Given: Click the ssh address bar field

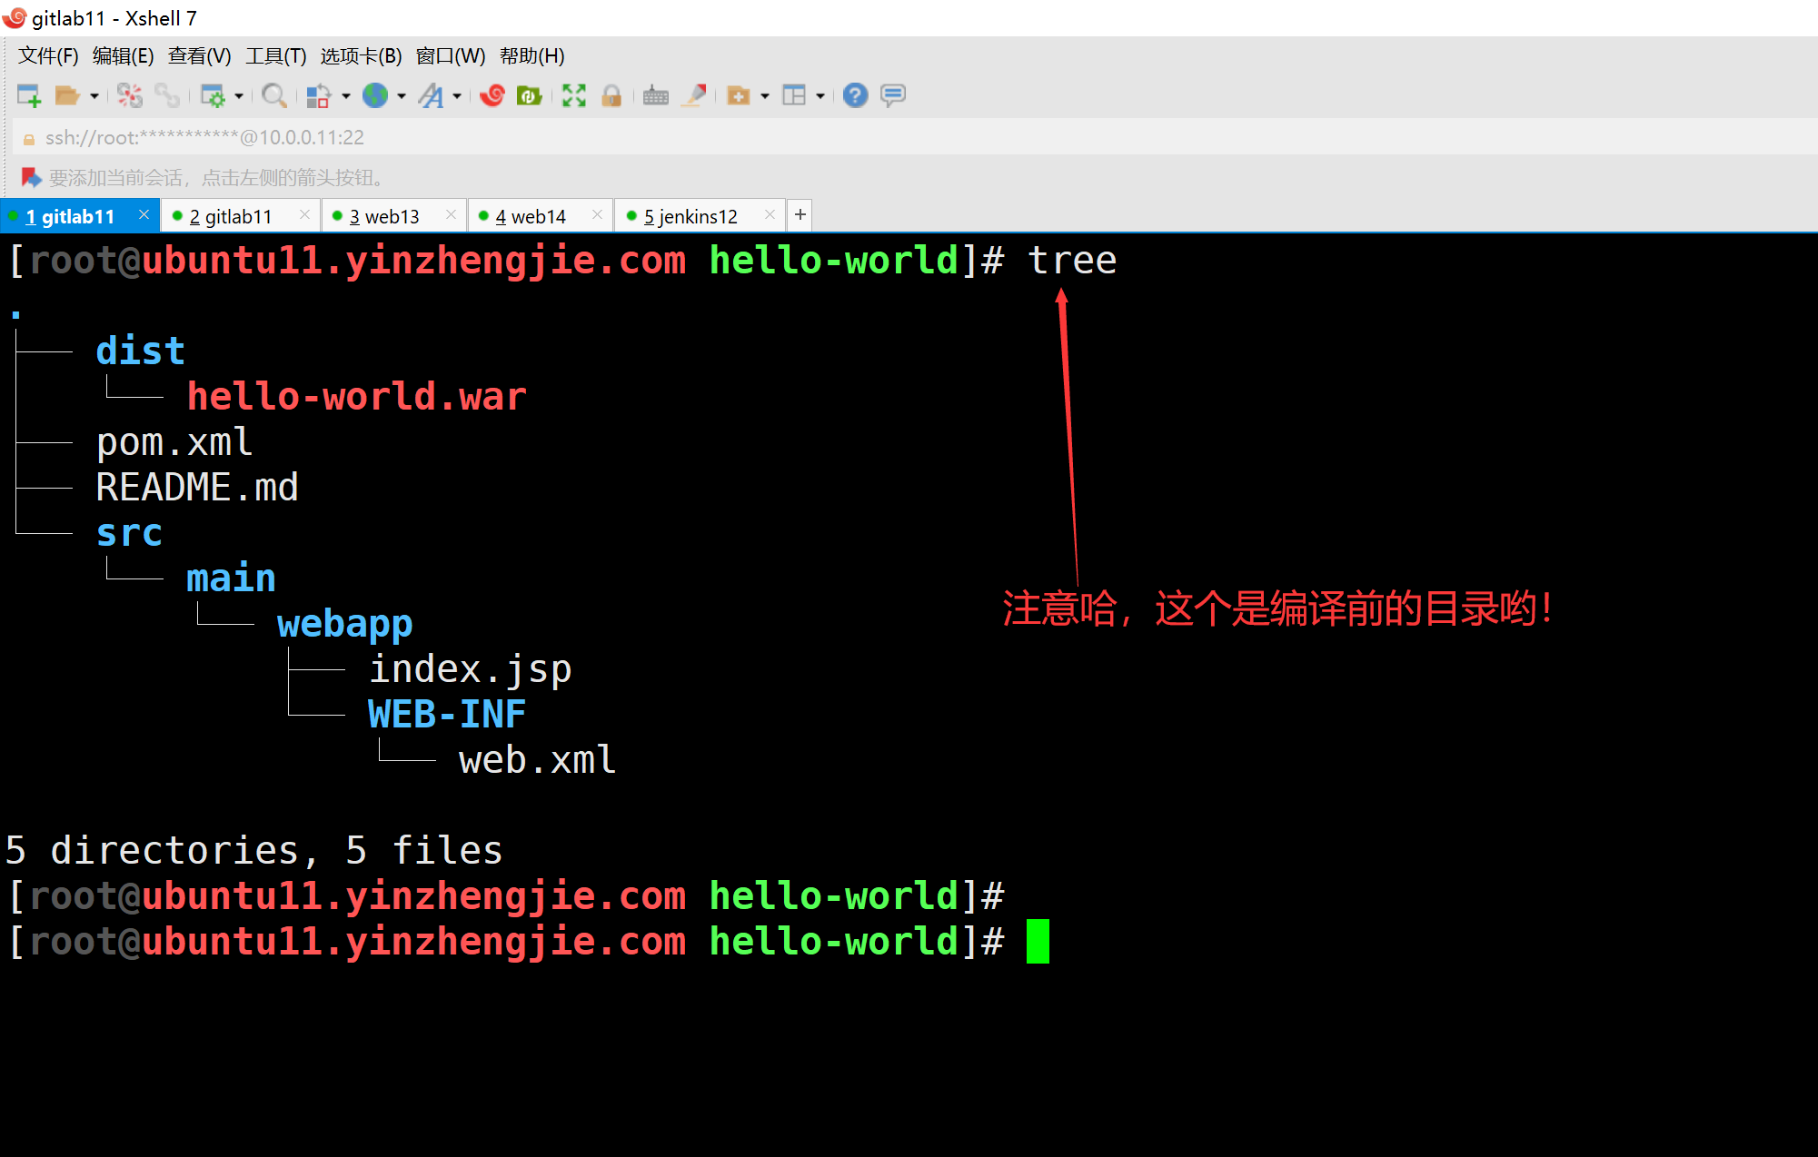Looking at the screenshot, I should point(545,137).
